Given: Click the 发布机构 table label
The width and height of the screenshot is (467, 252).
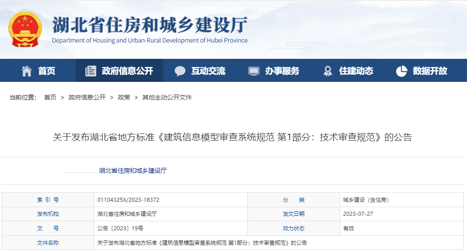Looking at the screenshot, I should tap(48, 214).
